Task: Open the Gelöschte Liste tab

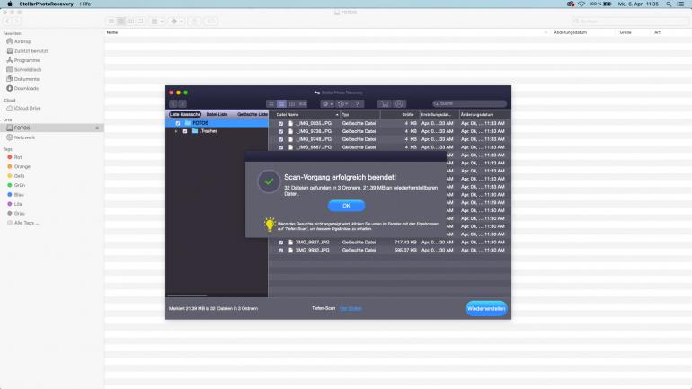Action: point(252,114)
